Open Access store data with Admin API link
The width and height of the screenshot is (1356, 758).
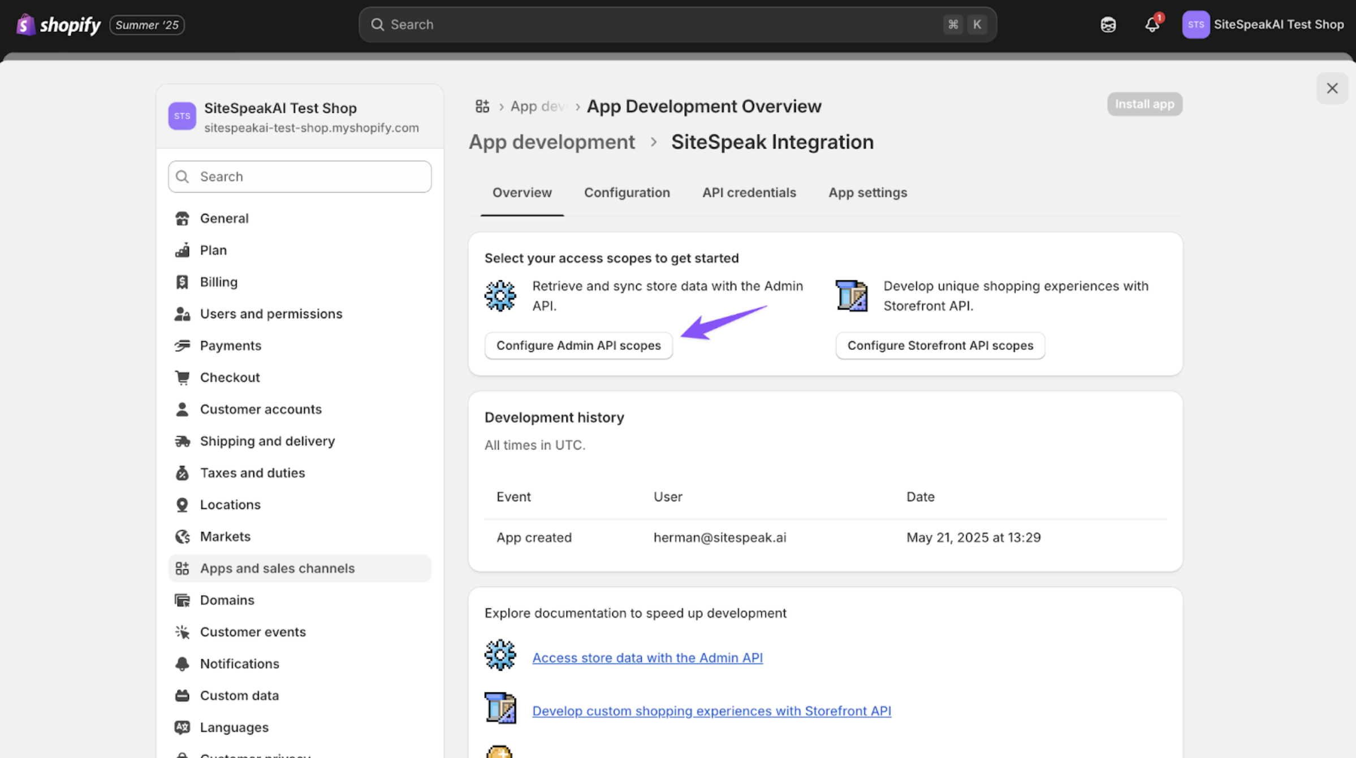(x=647, y=658)
